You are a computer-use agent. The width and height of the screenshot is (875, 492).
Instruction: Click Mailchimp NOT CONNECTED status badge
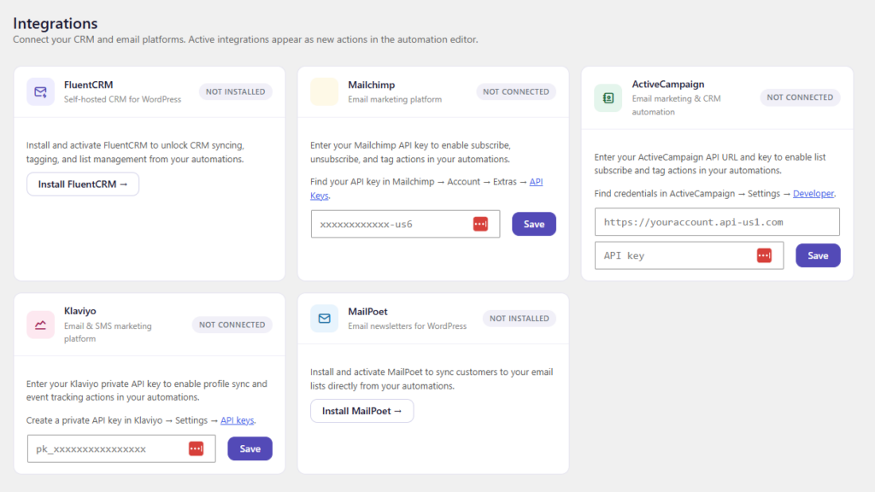coord(516,92)
